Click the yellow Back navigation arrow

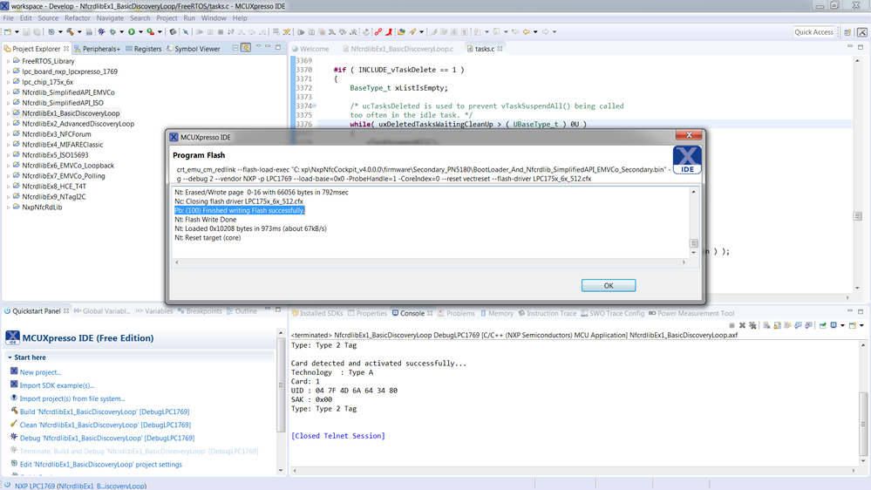(x=526, y=32)
